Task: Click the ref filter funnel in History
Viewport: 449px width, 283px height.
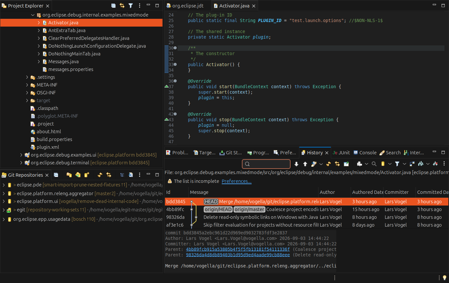Action: (397, 164)
